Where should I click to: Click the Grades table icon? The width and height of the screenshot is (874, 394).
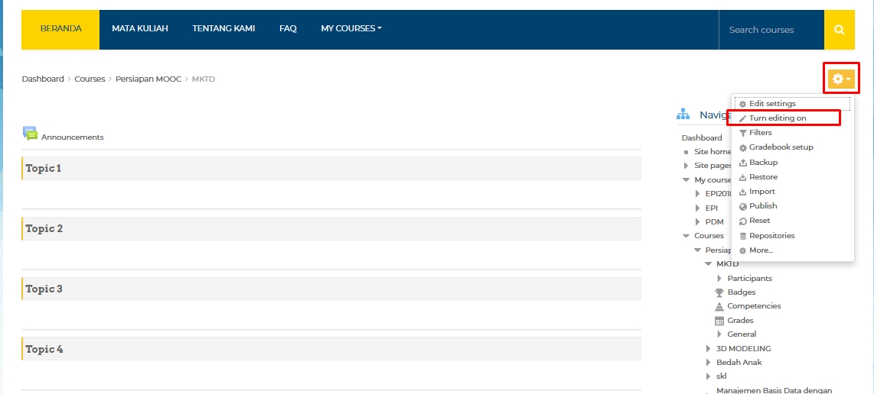click(x=719, y=321)
